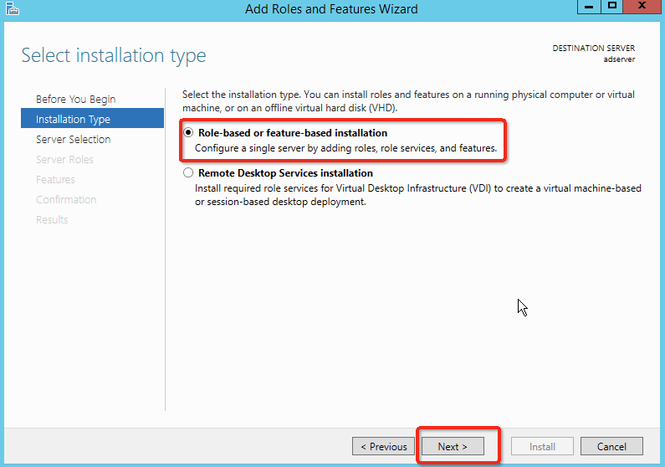Screen dimensions: 665x467
Task: Select Role-based or feature-based installation radio button
Action: [x=188, y=133]
